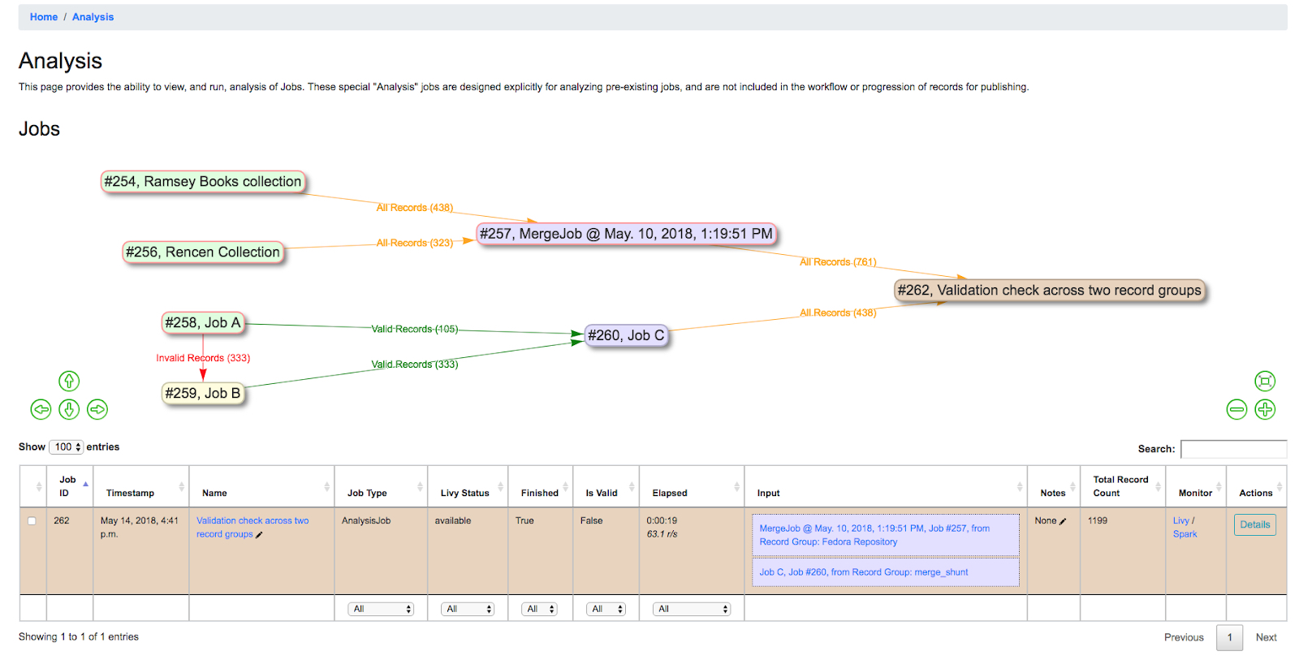The width and height of the screenshot is (1299, 660).
Task: Select node #256 Rencen Collection
Action: pos(203,252)
